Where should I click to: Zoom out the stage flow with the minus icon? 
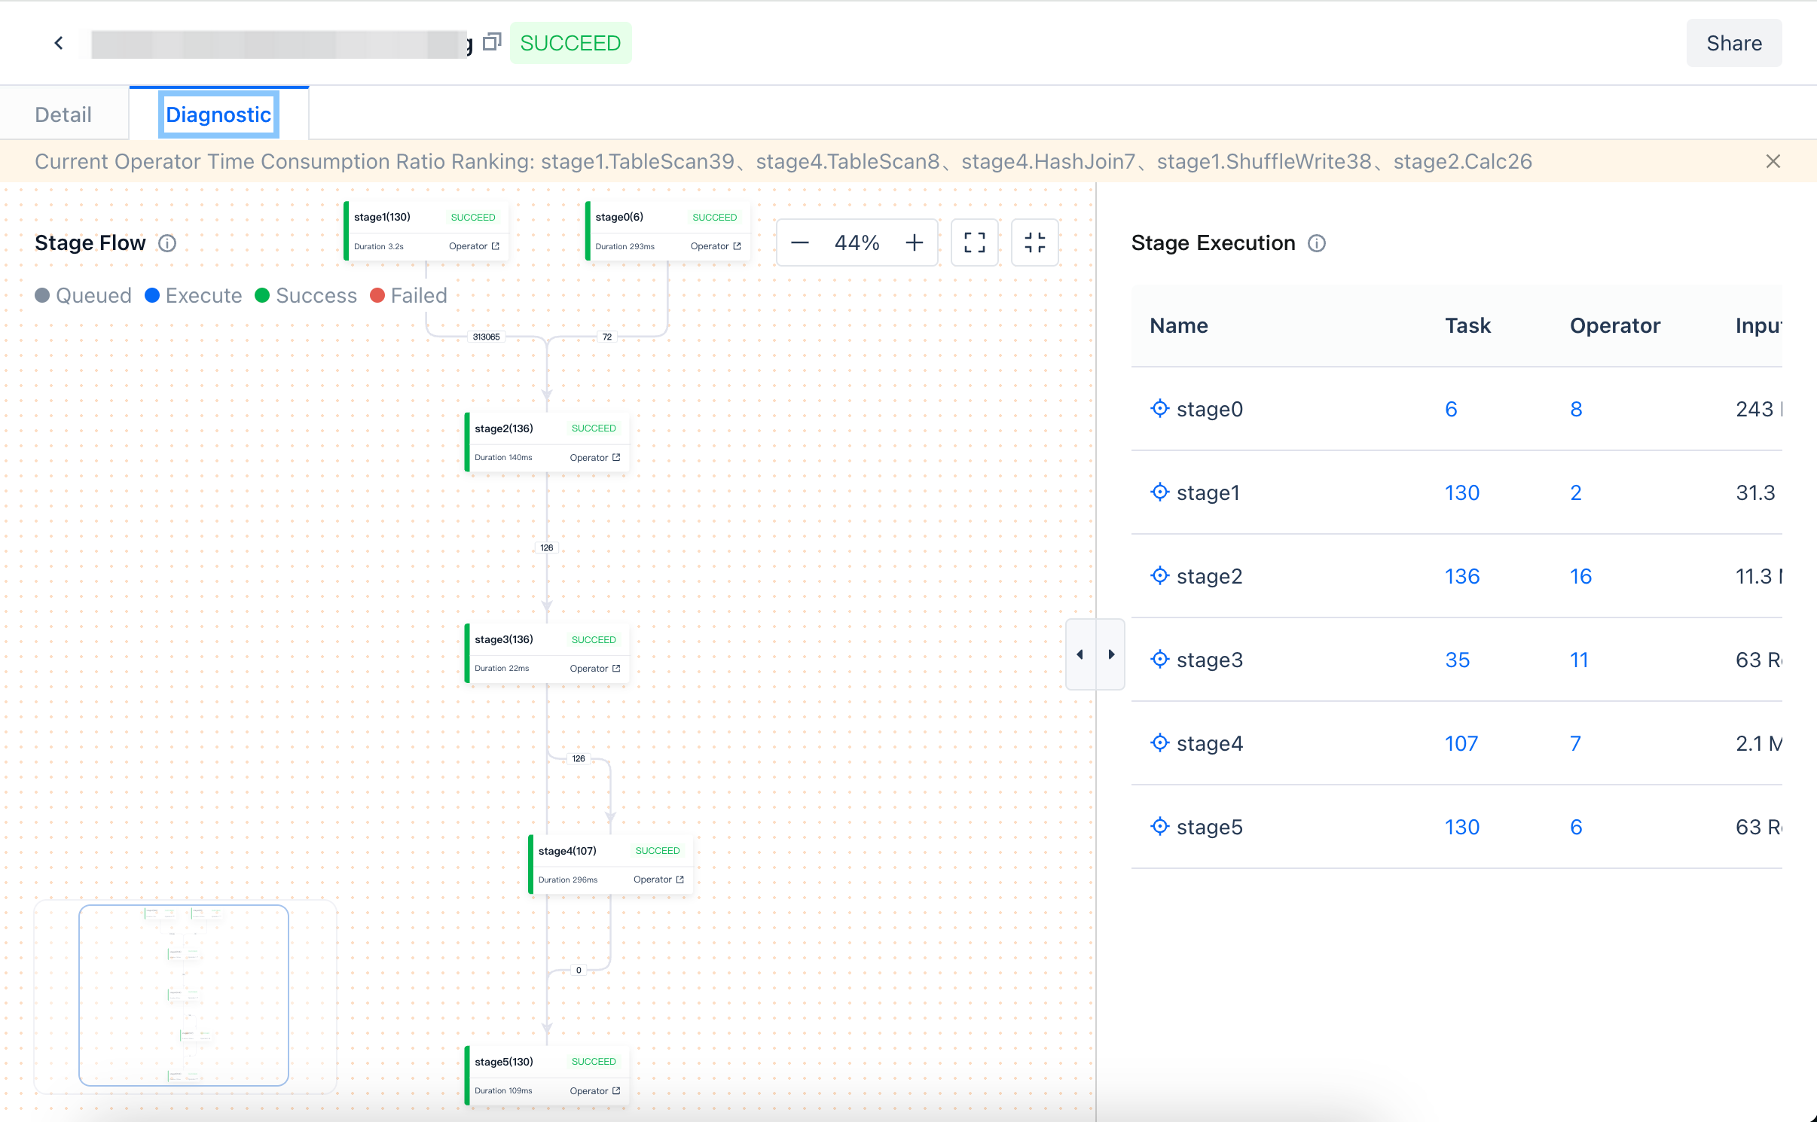click(800, 242)
